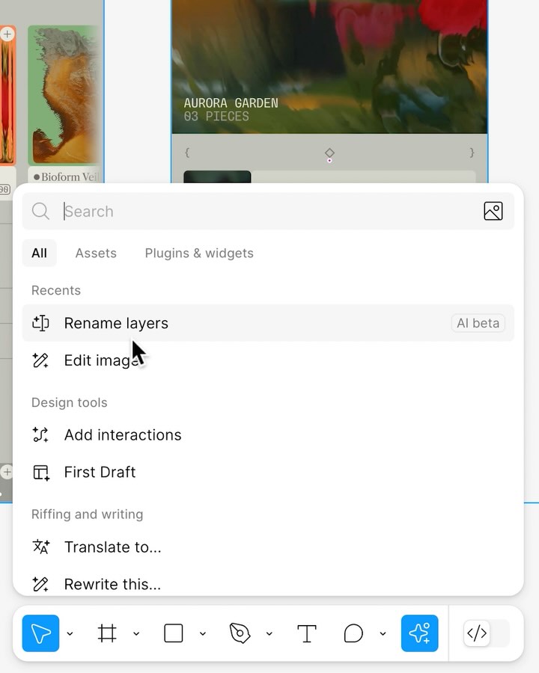Click the image icon in search bar
This screenshot has height=673, width=539.
click(x=493, y=212)
